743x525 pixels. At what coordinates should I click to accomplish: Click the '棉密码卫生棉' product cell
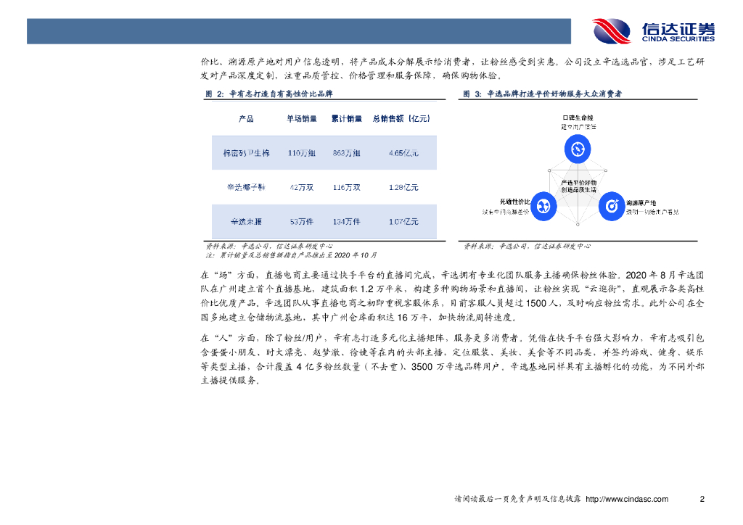pyautogui.click(x=247, y=153)
